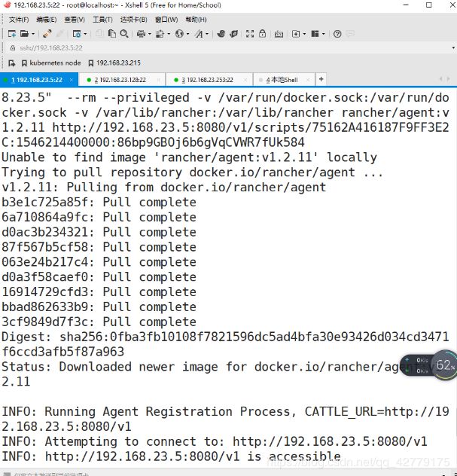The width and height of the screenshot is (457, 476).
Task: Open the 192.168.23.215 bookmark
Action: pyautogui.click(x=114, y=63)
